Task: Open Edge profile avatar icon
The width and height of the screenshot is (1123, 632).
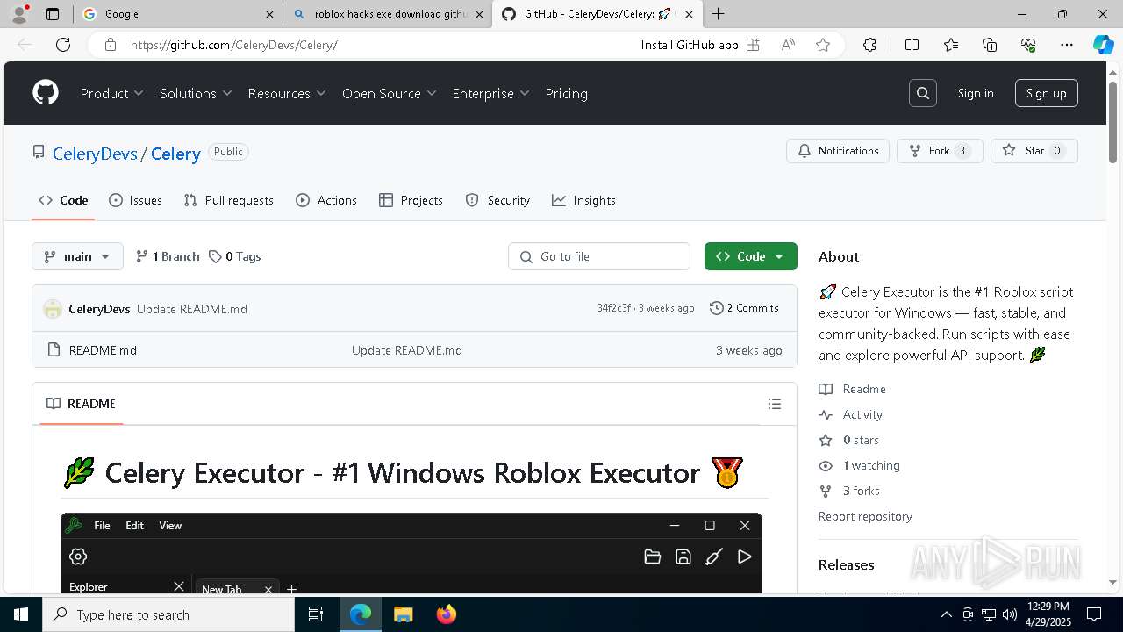Action: 19,14
